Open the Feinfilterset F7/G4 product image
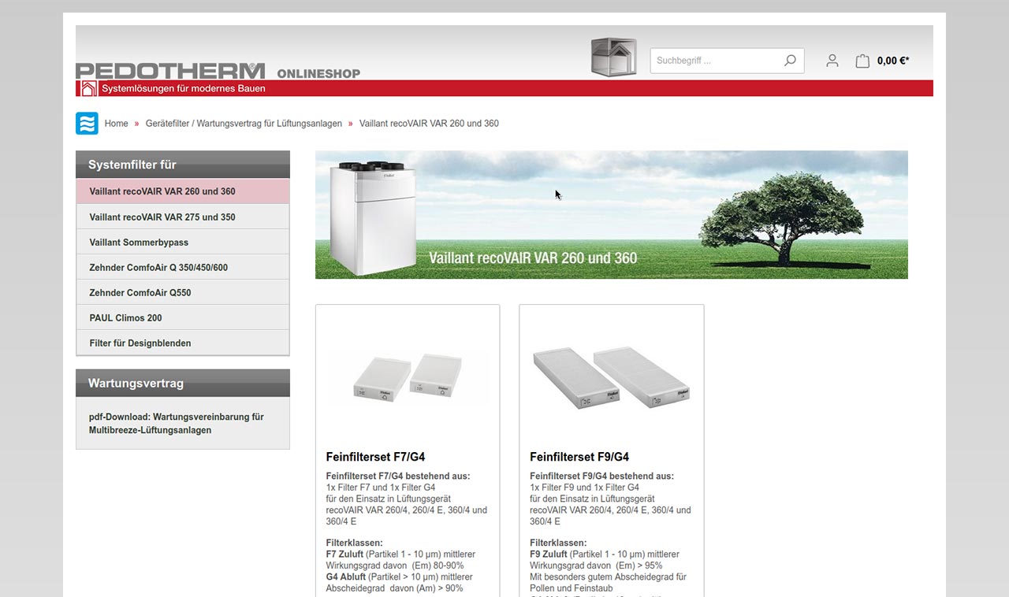1009x597 pixels. pyautogui.click(x=408, y=376)
